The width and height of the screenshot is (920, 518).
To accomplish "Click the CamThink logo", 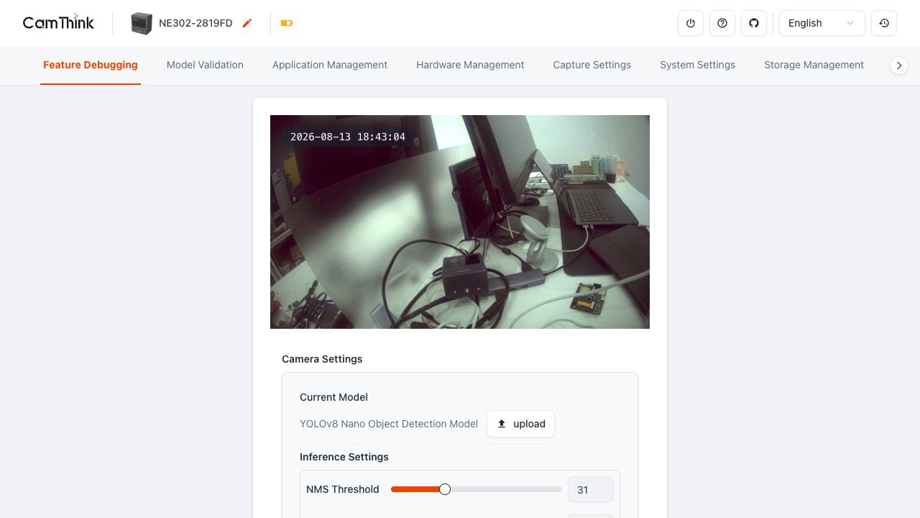I will [58, 23].
